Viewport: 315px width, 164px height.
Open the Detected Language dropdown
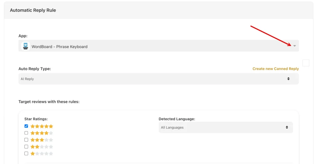[225, 127]
